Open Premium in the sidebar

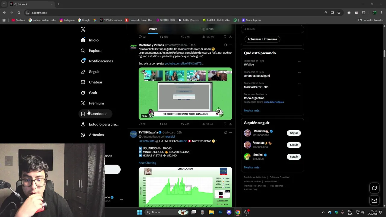(93, 103)
